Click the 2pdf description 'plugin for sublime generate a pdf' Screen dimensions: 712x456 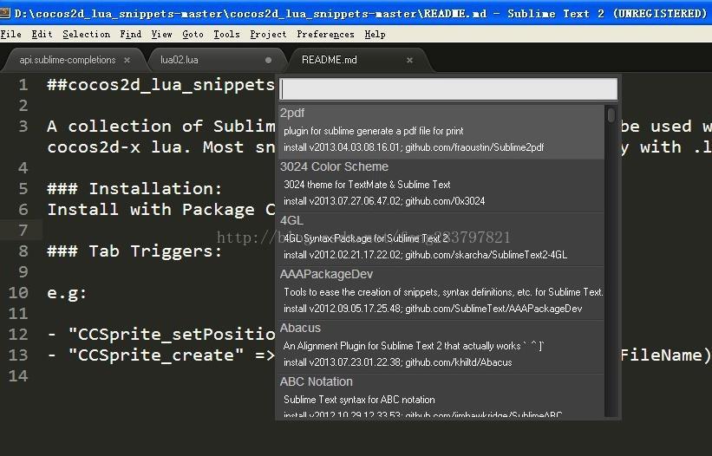pyautogui.click(x=373, y=131)
